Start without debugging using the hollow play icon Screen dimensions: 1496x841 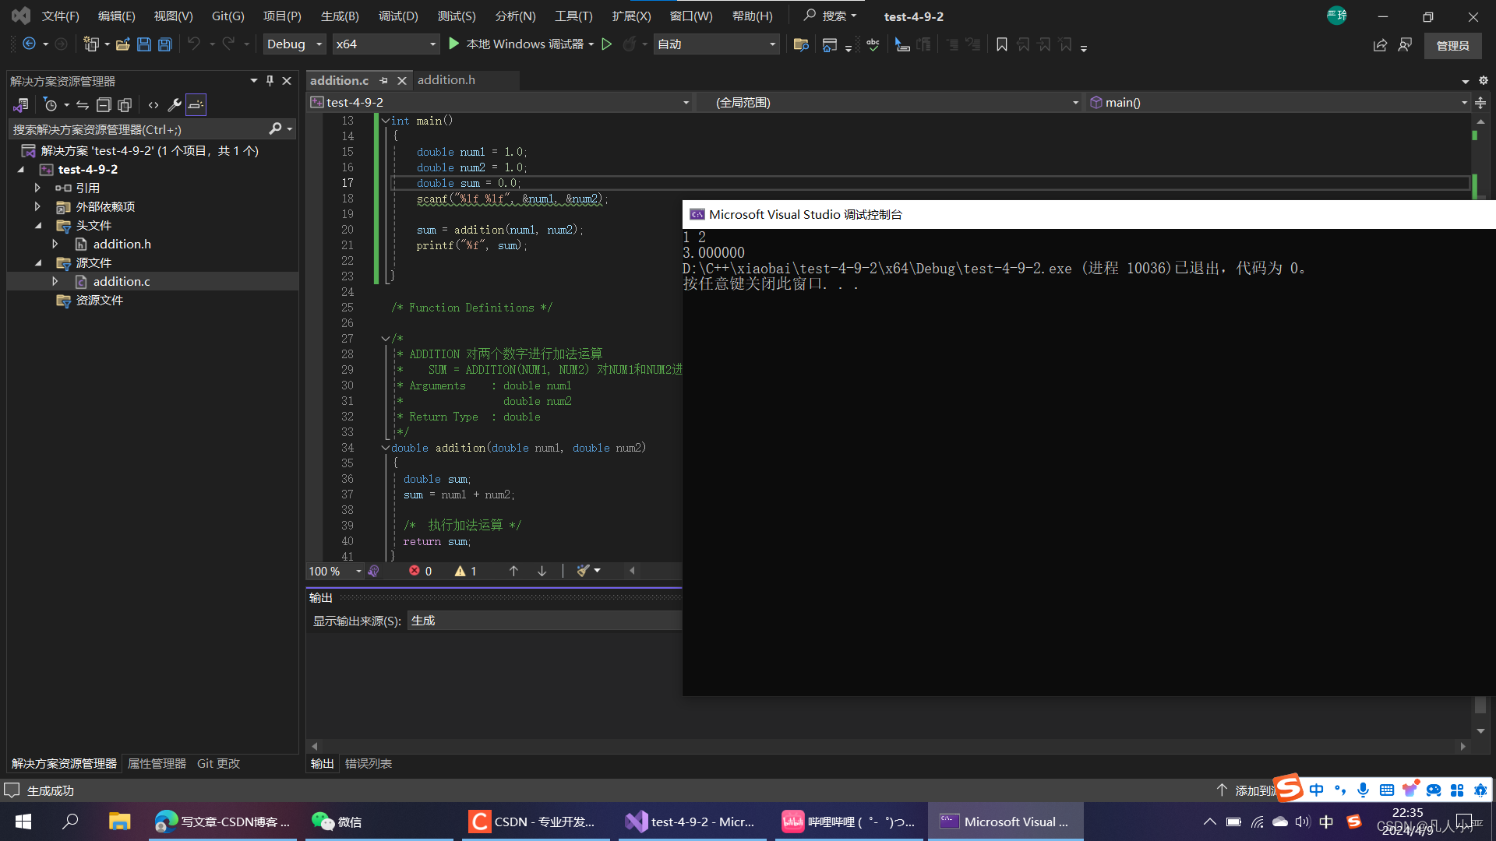(607, 44)
